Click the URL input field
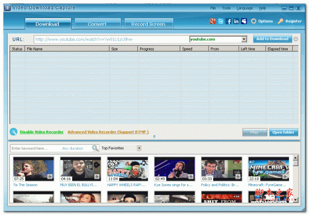Viewport: 309px width, 215px height. click(x=111, y=40)
